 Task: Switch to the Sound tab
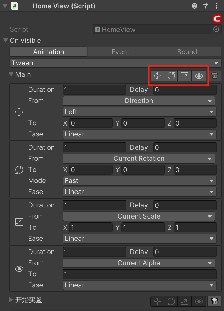[187, 52]
